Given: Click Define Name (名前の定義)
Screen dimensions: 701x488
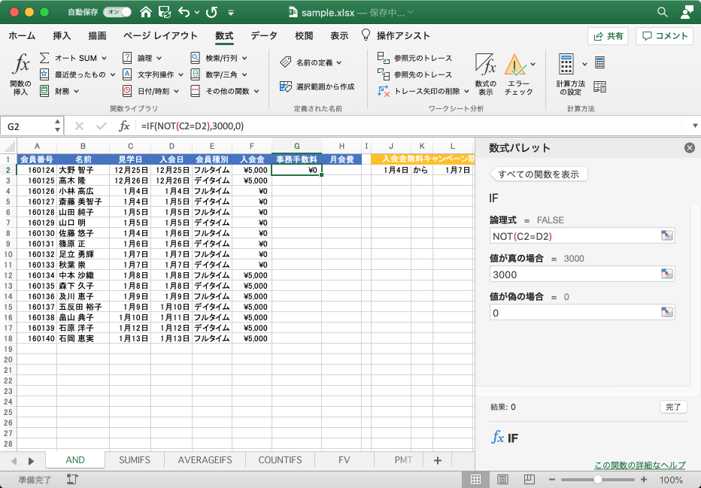Looking at the screenshot, I should [311, 62].
